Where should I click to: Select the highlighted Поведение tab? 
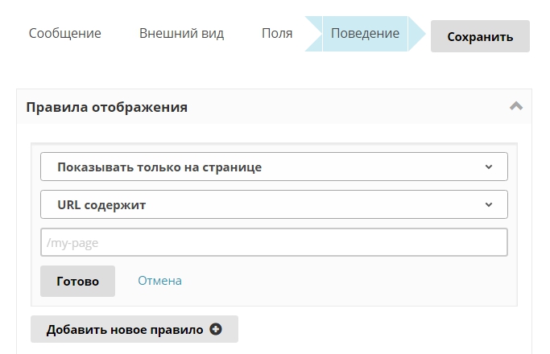(365, 34)
